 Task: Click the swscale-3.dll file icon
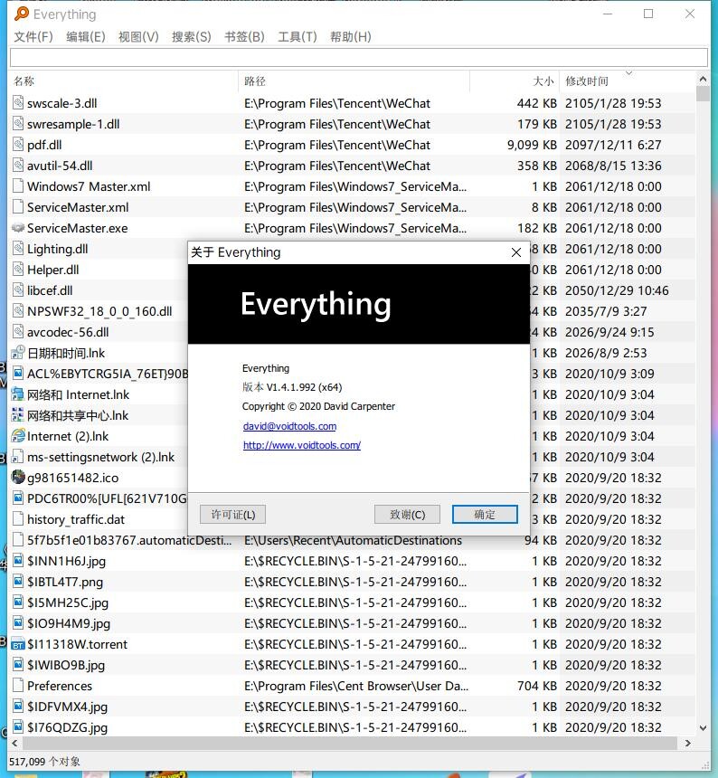(18, 103)
